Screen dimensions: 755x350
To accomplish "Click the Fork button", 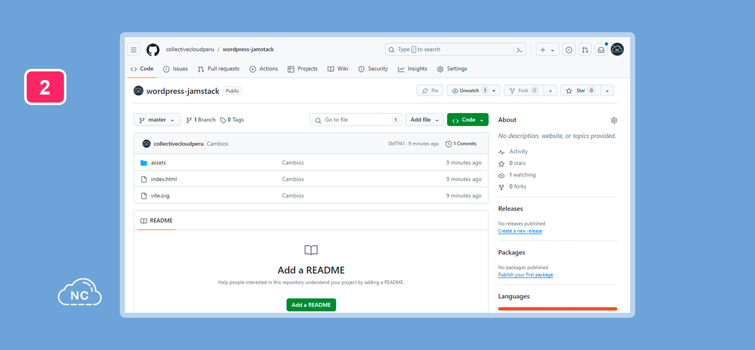I will coord(523,91).
